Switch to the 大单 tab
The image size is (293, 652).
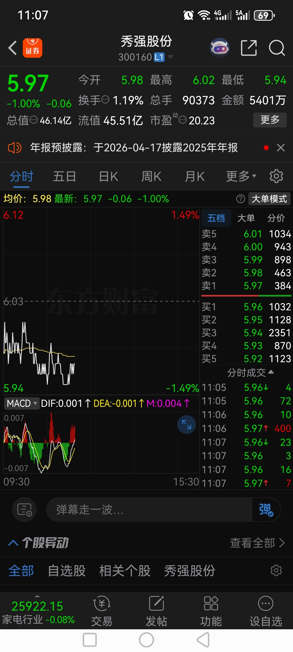coord(246,218)
